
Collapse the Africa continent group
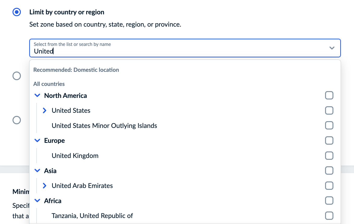point(37,201)
